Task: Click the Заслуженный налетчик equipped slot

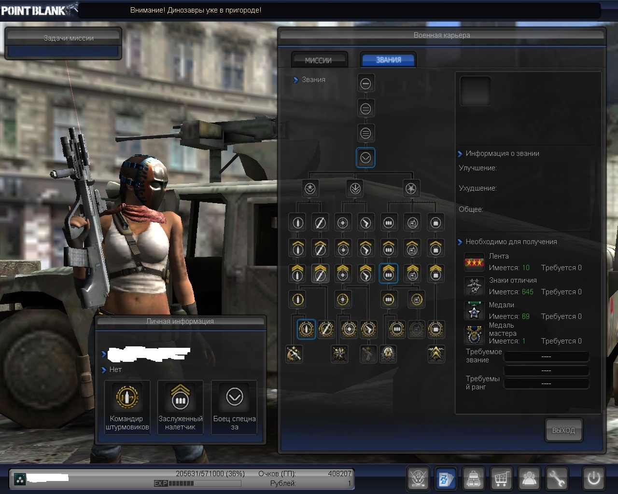Action: (x=180, y=407)
